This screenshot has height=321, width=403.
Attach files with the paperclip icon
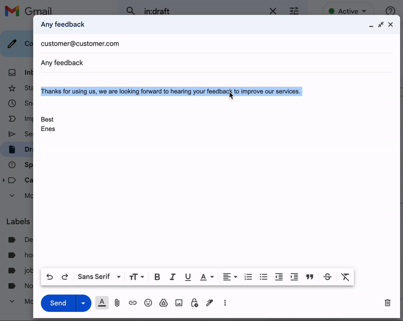click(x=117, y=303)
